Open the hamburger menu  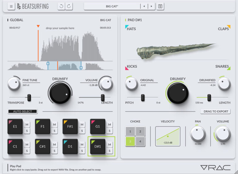[11, 6]
